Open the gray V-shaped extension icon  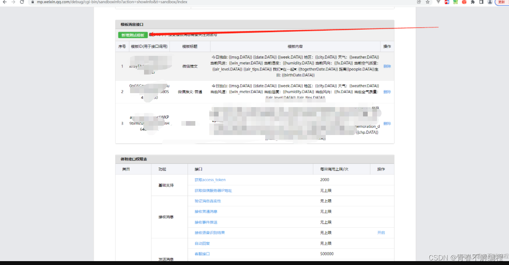pyautogui.click(x=438, y=2)
